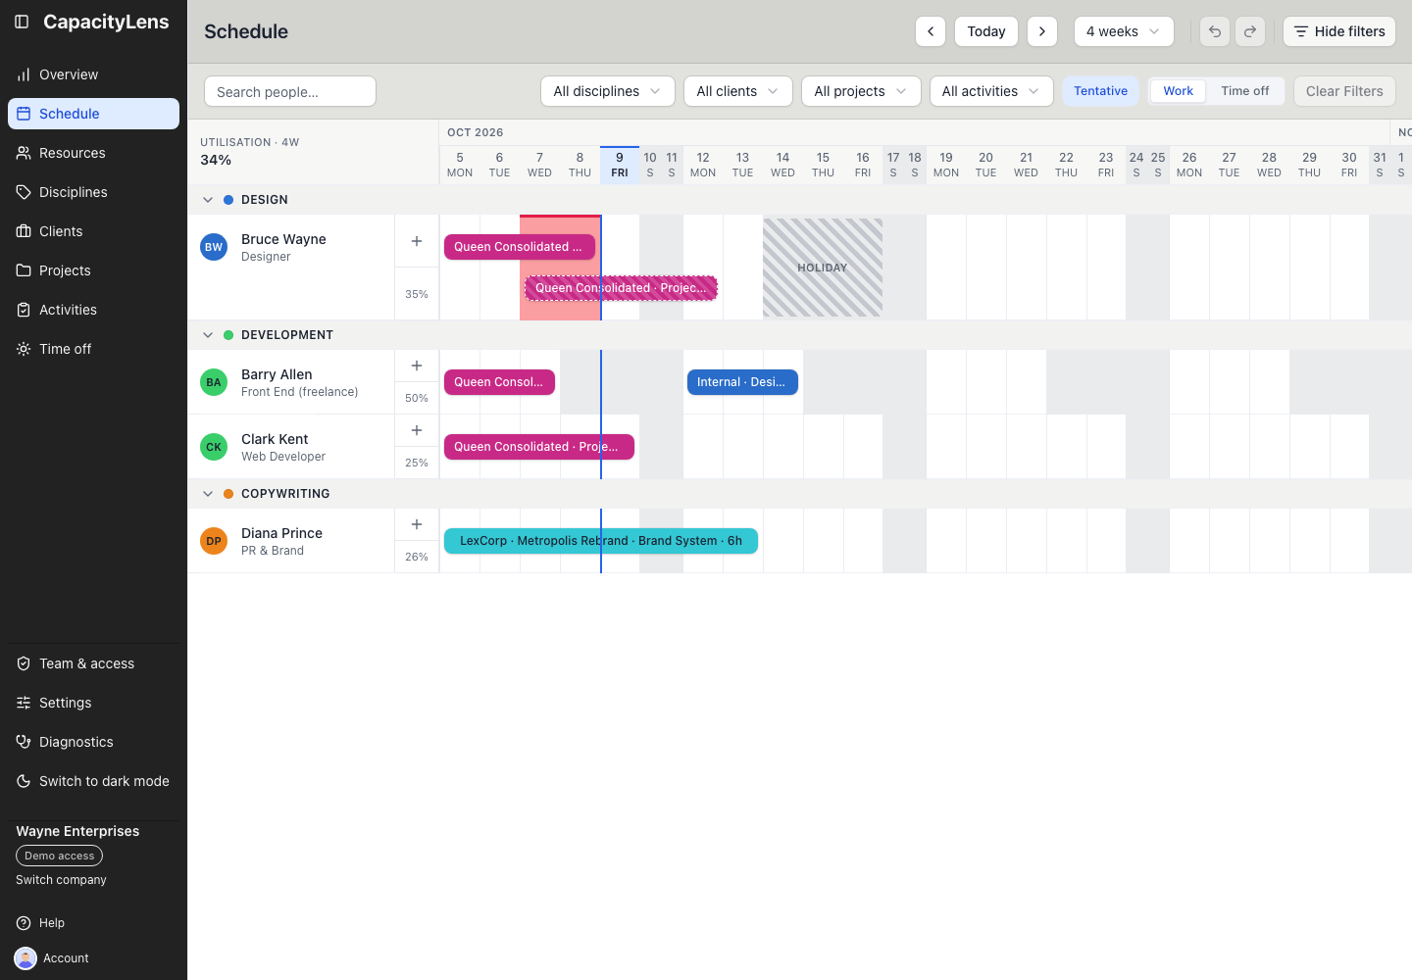Click the undo icon

coord(1215,31)
